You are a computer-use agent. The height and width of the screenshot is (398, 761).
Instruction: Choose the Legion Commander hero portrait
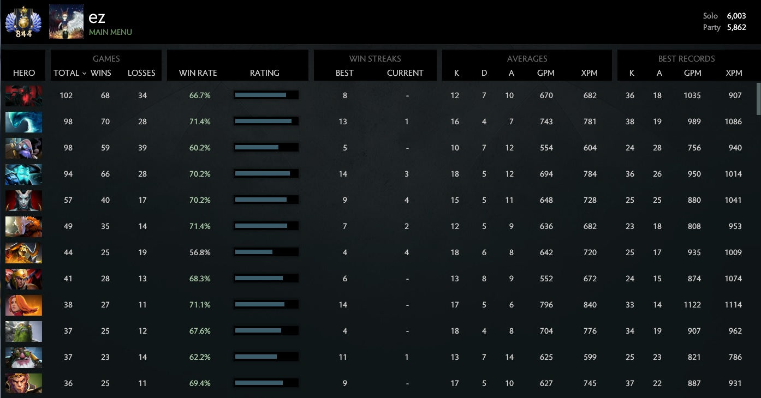click(x=23, y=279)
